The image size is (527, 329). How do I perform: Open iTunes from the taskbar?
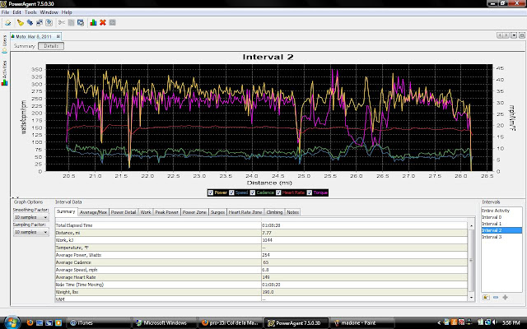click(84, 322)
